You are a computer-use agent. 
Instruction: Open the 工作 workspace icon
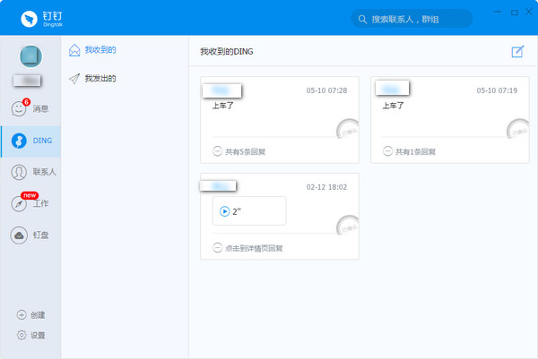click(20, 203)
